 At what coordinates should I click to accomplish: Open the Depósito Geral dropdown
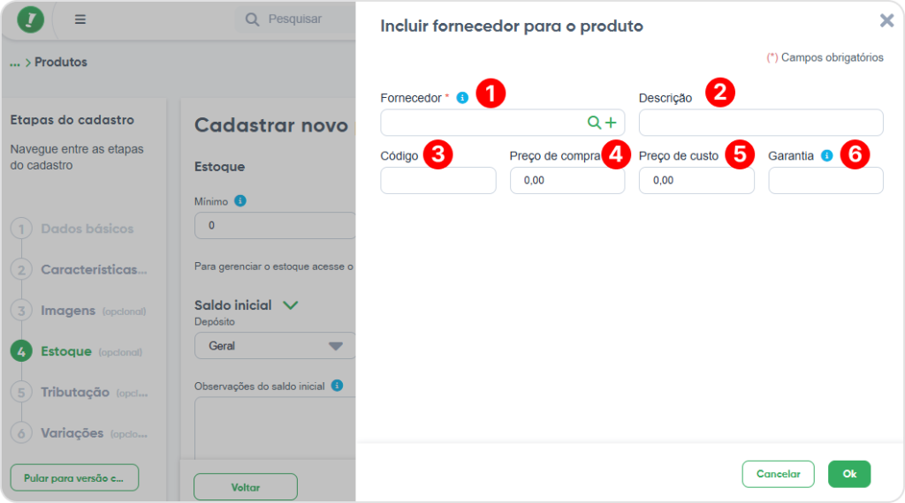tap(275, 346)
